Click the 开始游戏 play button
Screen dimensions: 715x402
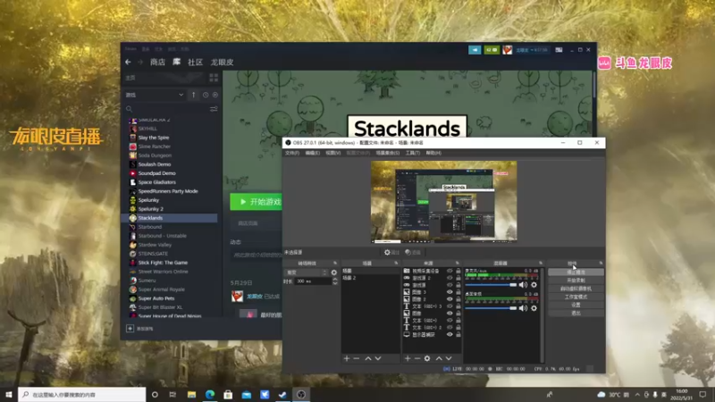click(257, 202)
